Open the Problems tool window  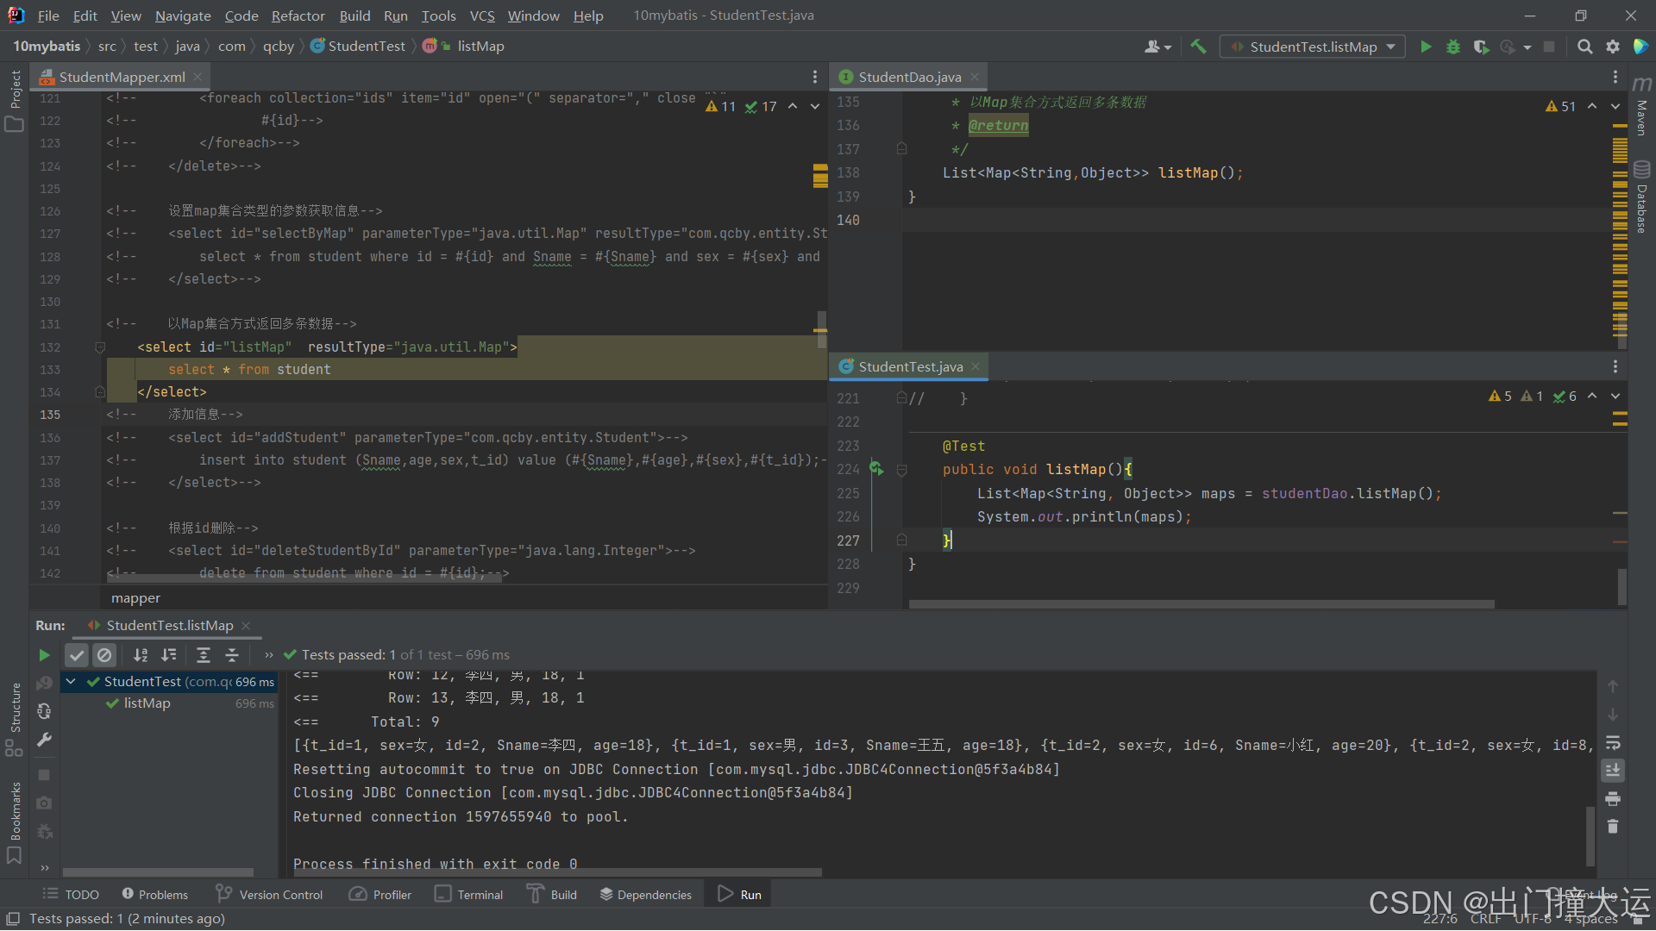coord(154,895)
